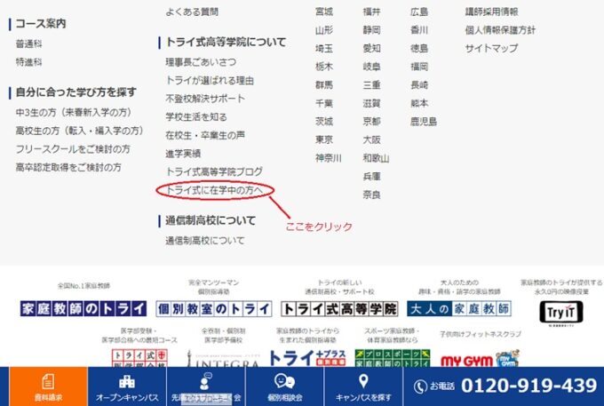The image size is (604, 406).
Task: Click the 家庭教師のトライ logo banner
Action: point(83,309)
